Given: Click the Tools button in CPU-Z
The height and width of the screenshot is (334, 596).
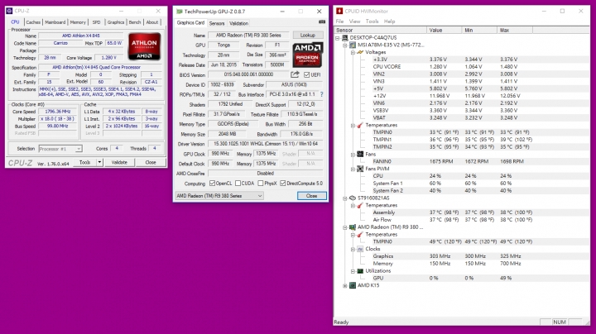Looking at the screenshot, I should (84, 162).
